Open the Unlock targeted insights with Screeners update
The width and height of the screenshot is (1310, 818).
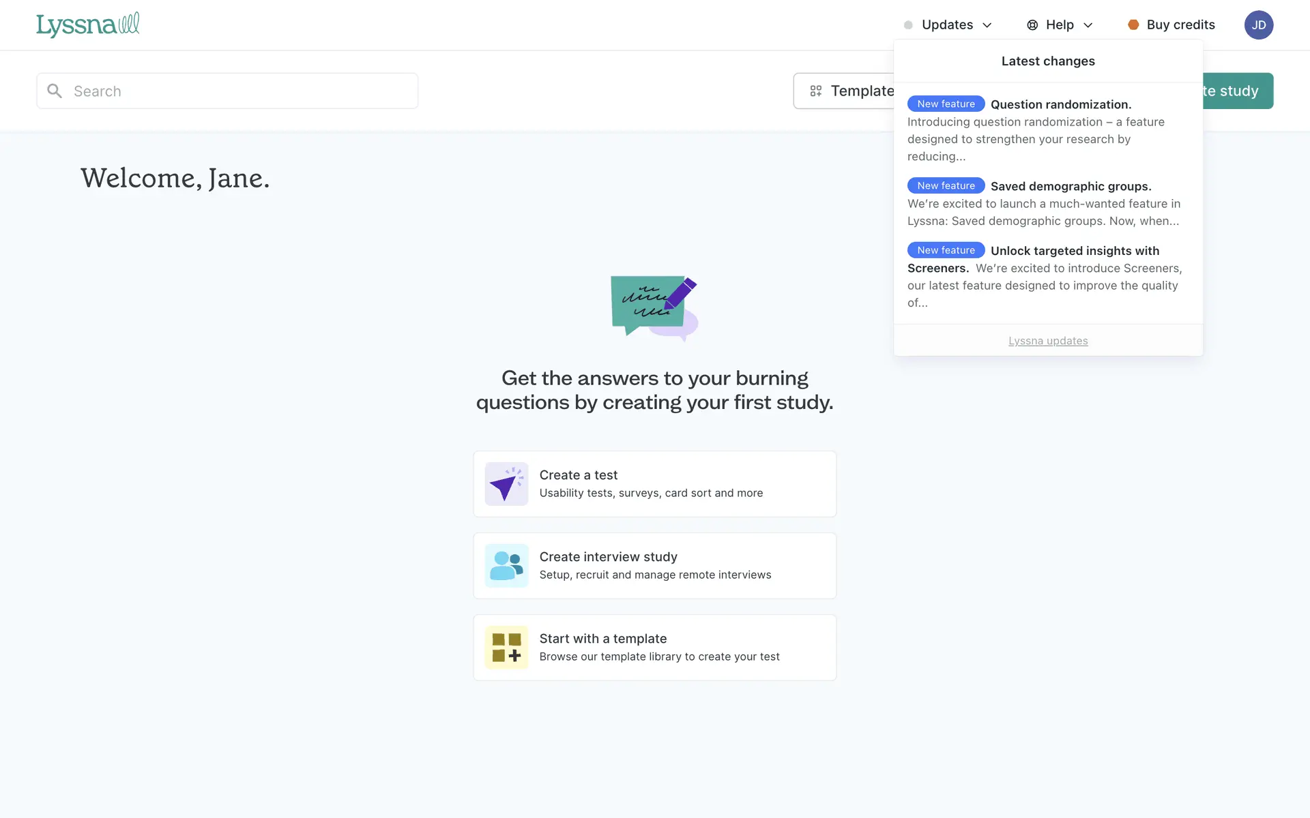pyautogui.click(x=1075, y=251)
